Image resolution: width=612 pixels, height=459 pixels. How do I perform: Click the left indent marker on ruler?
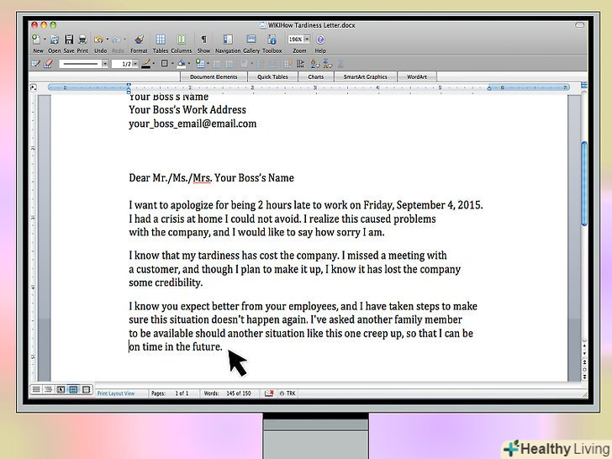coord(129,91)
